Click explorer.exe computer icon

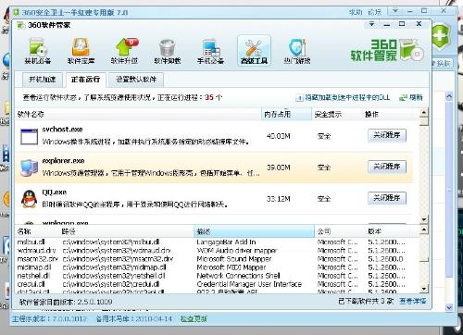click(29, 167)
